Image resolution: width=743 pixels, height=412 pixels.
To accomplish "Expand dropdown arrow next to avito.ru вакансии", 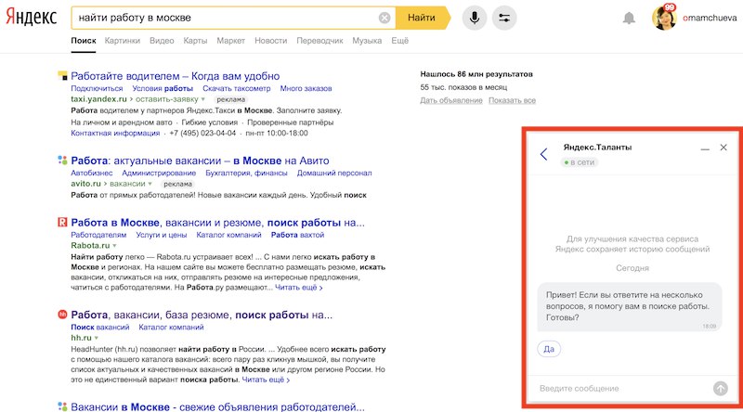I will point(150,184).
